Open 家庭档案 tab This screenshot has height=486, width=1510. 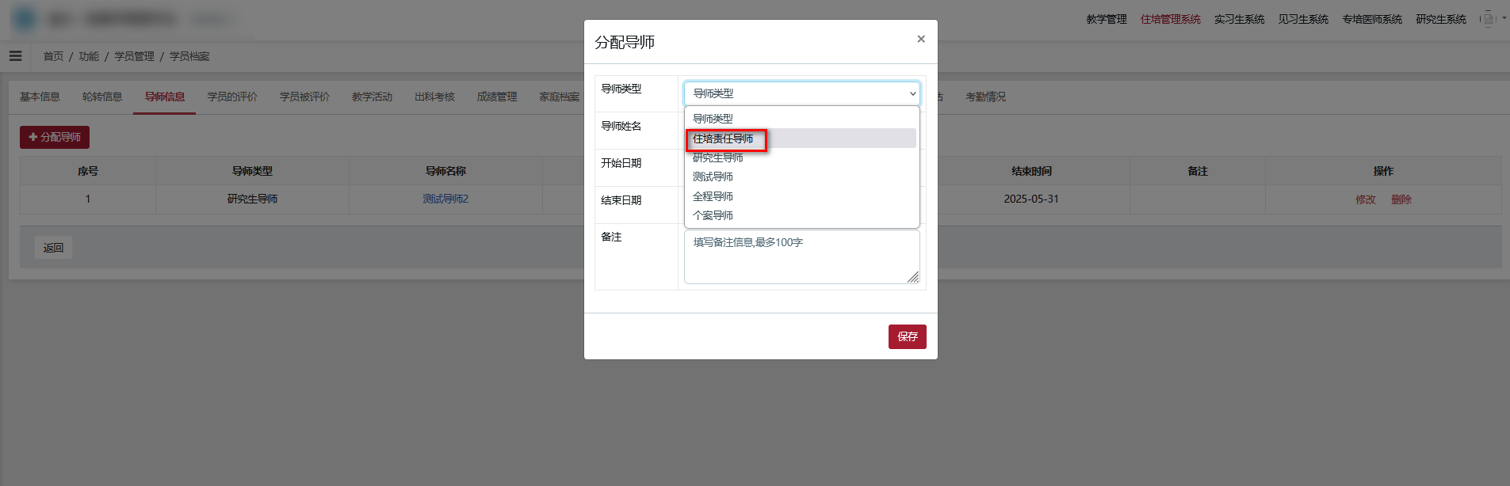(x=559, y=97)
